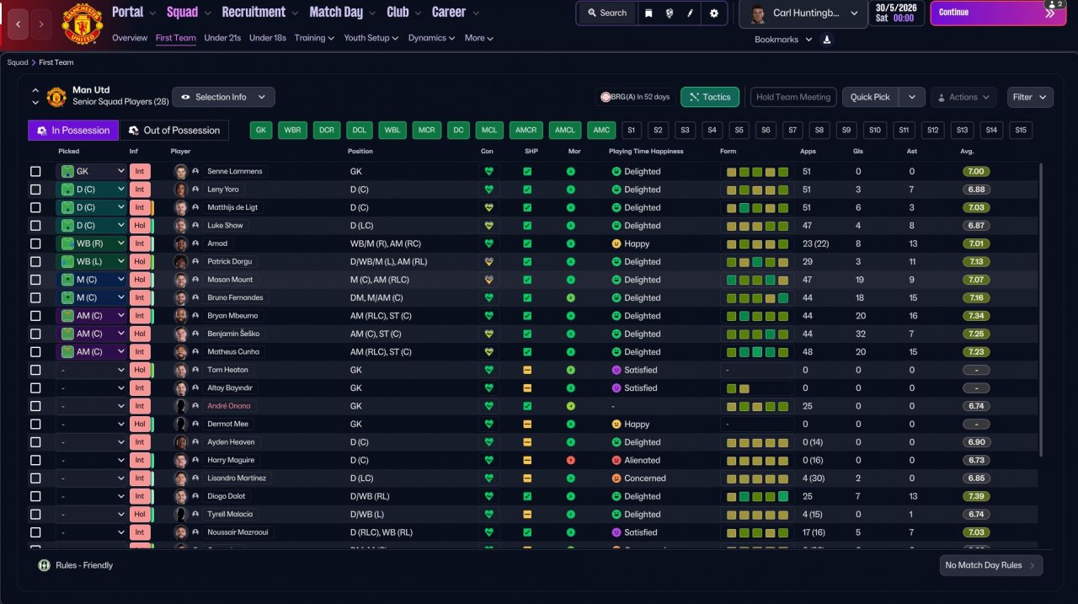Open the GK picked dropdown for Senne Lammens
1078x604 pixels.
[x=92, y=171]
